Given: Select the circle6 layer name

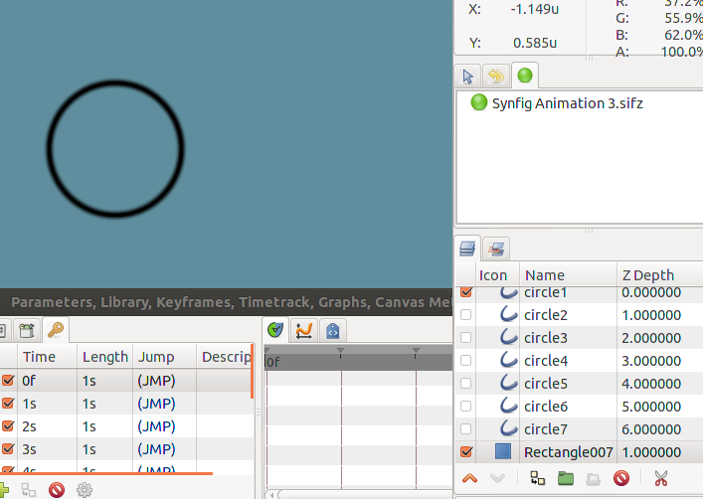Looking at the screenshot, I should [x=546, y=407].
